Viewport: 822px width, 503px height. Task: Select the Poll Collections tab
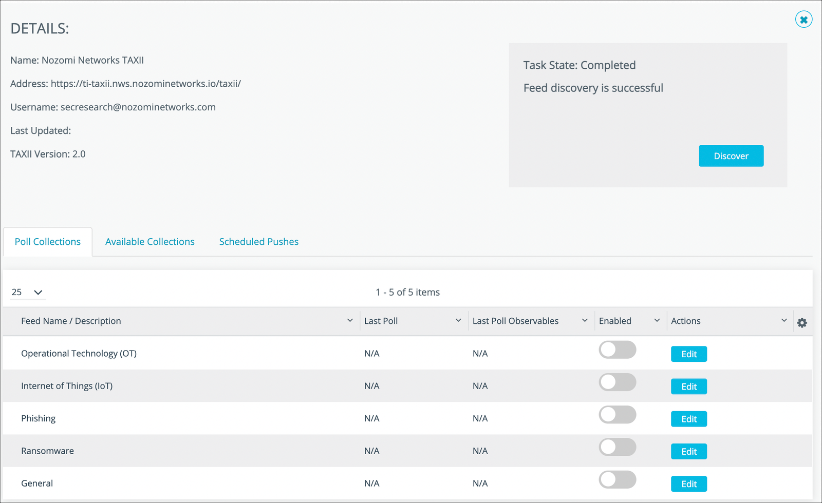pos(48,242)
